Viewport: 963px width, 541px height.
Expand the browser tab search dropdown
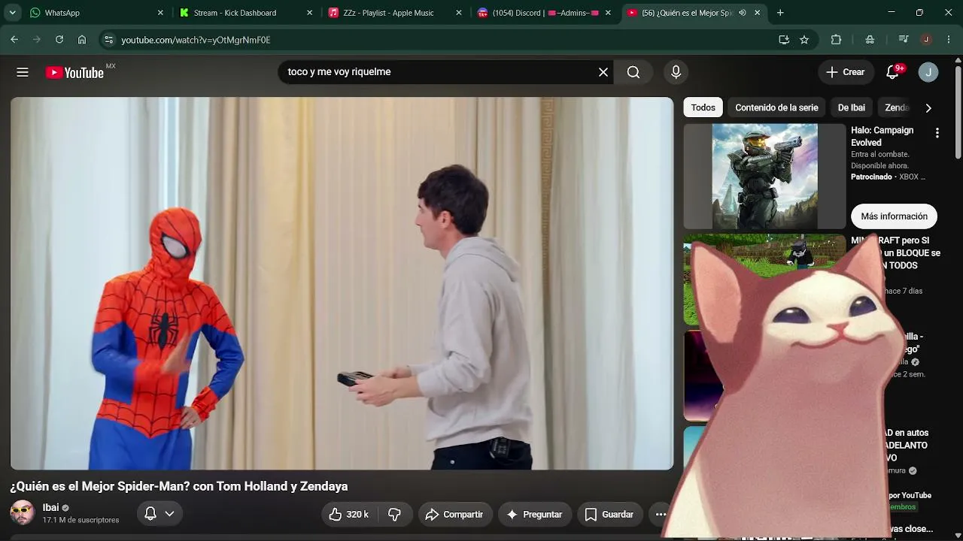pyautogui.click(x=13, y=13)
